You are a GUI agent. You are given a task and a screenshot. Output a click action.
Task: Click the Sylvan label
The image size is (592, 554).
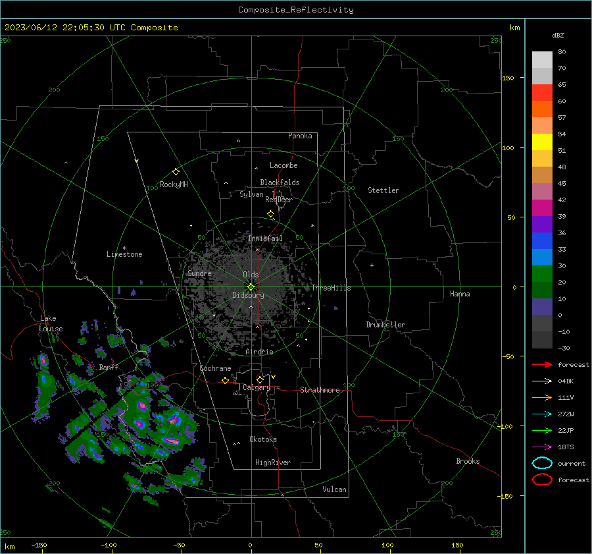pos(251,194)
